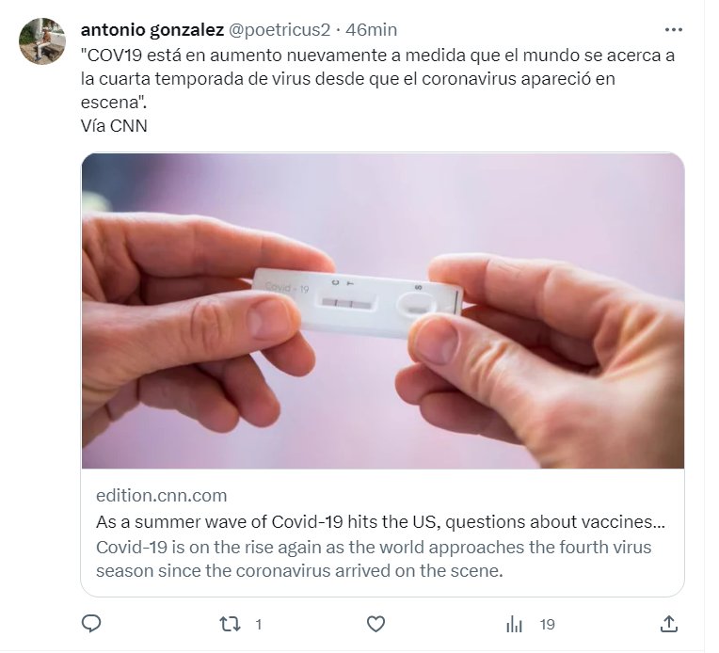This screenshot has height=653, width=719.
Task: Click the tweet text starting with COV19
Action: 377,78
